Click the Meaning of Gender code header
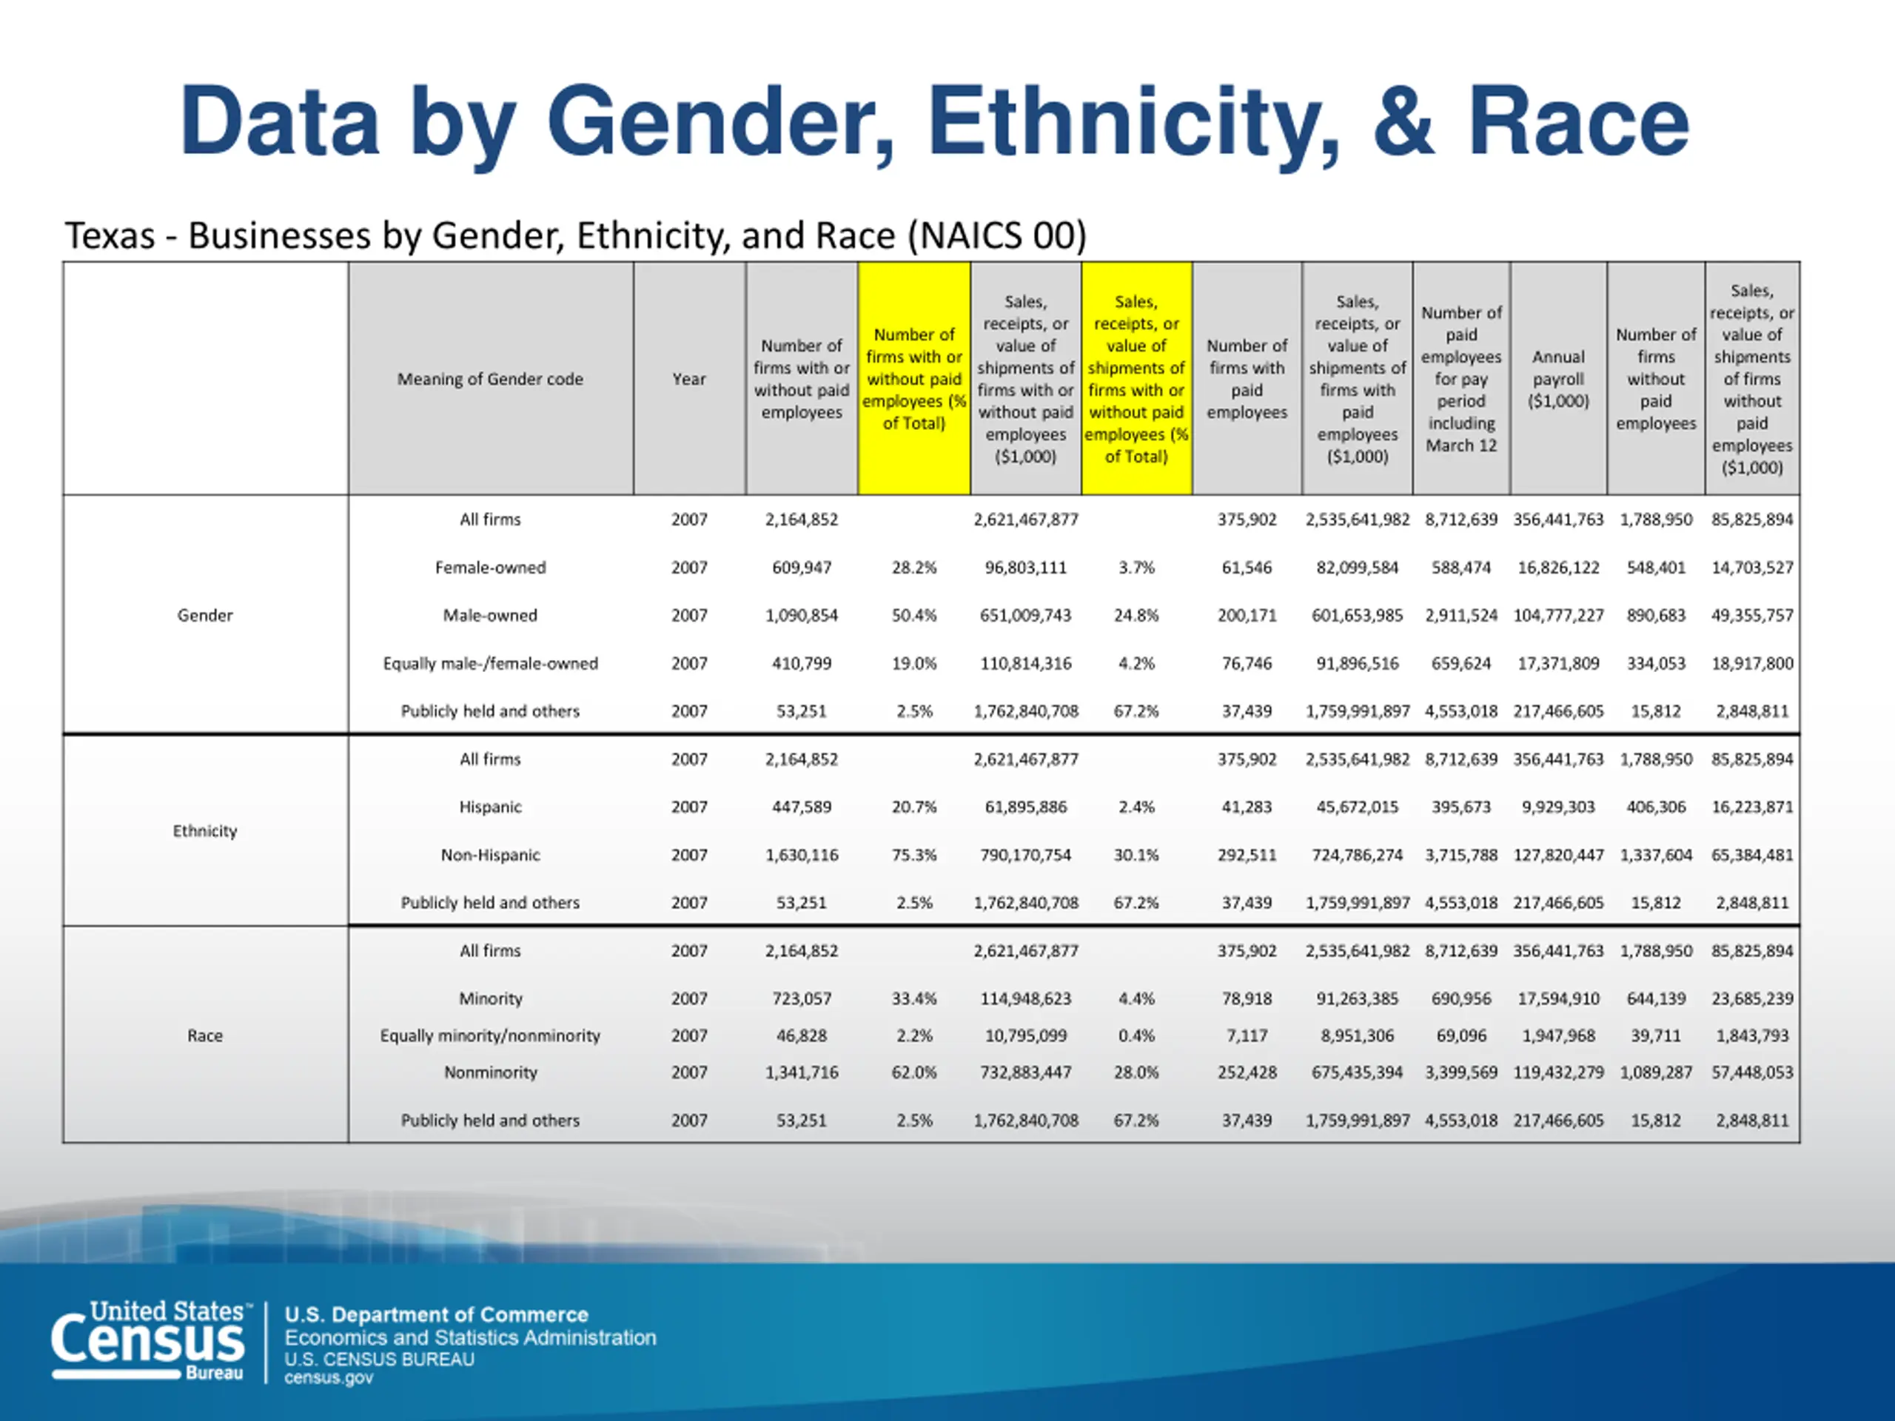Screen dimensions: 1895x1421 (x=490, y=379)
